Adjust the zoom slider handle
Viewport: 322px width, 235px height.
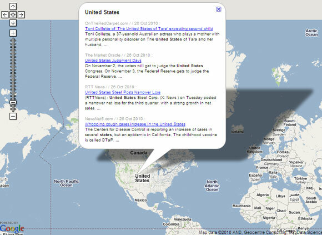point(13,103)
